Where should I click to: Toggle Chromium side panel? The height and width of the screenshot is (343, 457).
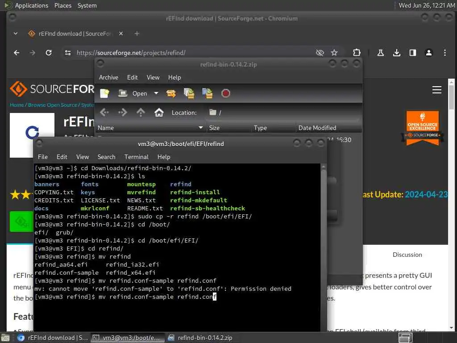413,53
